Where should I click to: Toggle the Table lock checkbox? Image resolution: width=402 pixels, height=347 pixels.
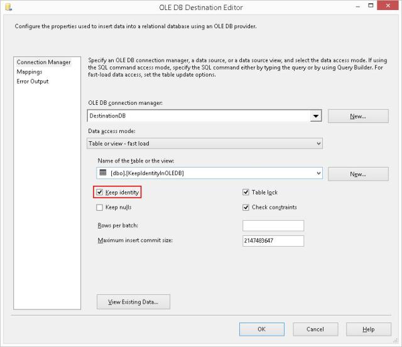[246, 192]
